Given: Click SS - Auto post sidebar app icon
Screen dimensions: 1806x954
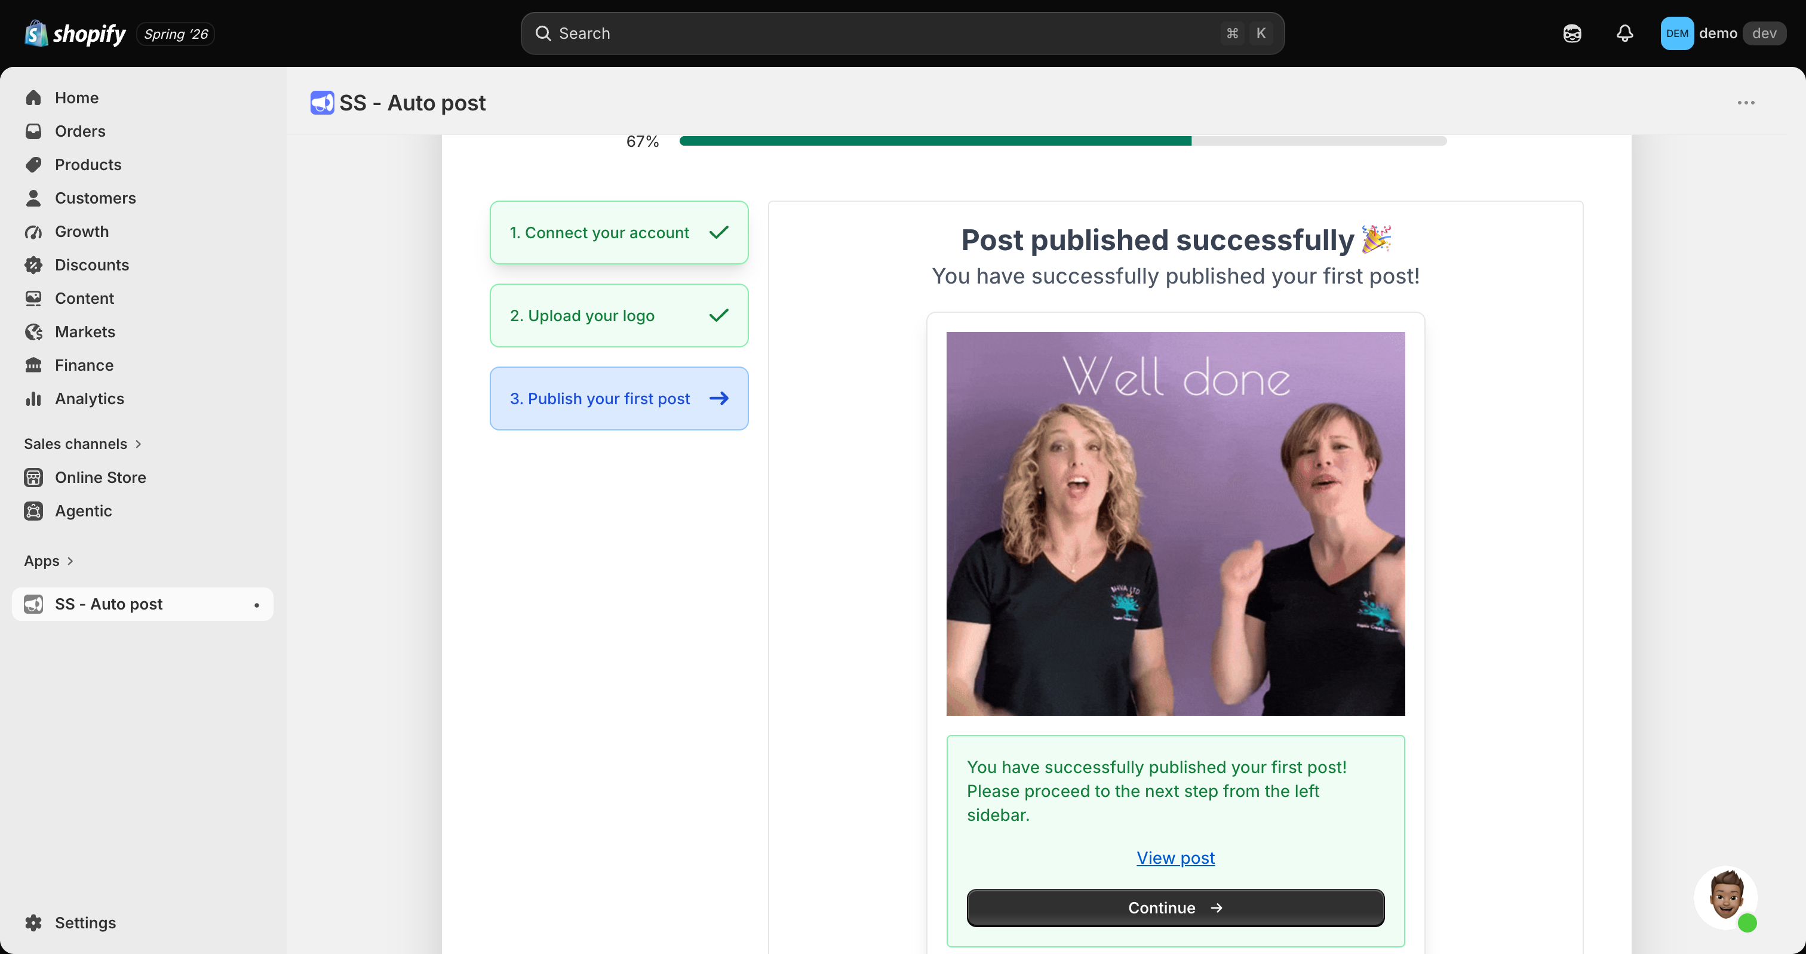Looking at the screenshot, I should click(x=33, y=604).
